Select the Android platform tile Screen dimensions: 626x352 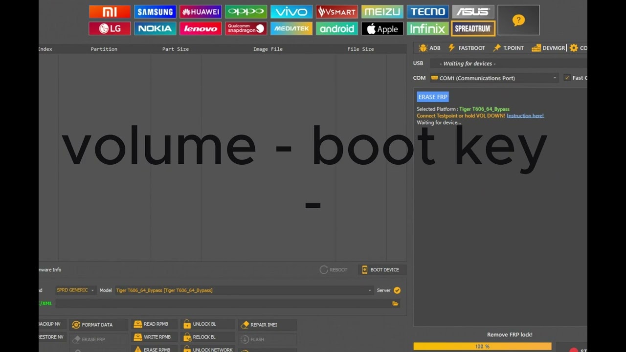click(337, 28)
